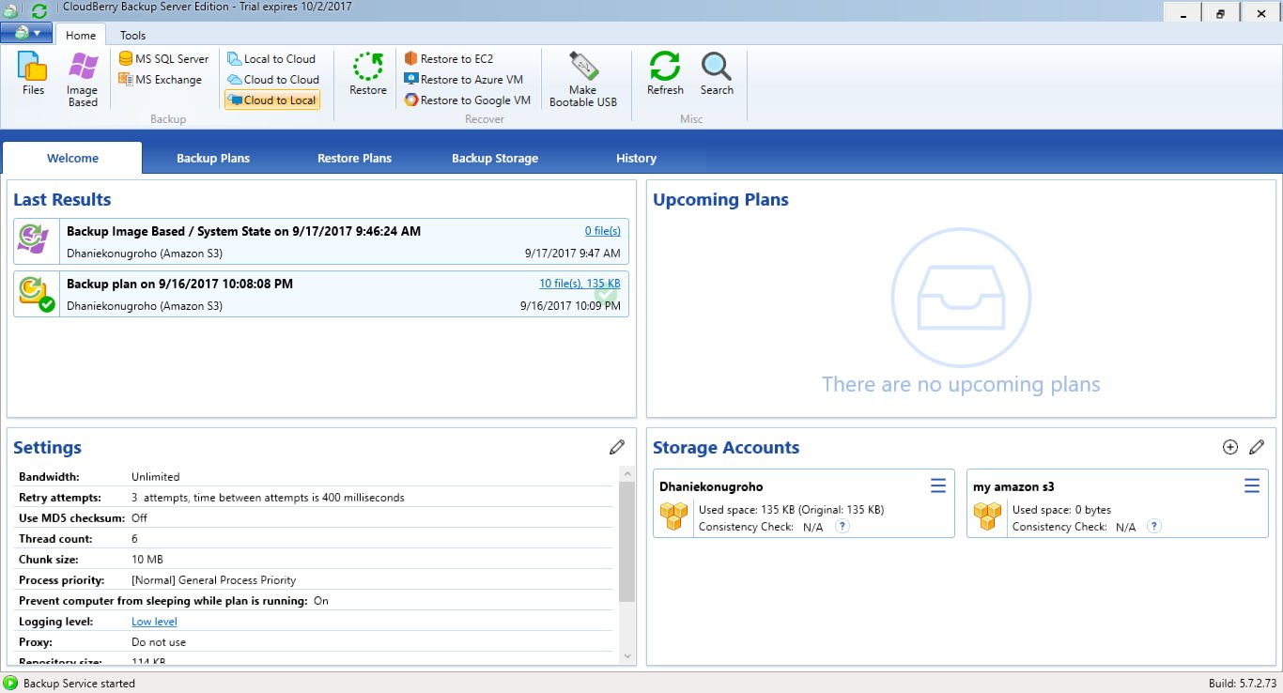Click the Dhaniekonugroho account name
The width and height of the screenshot is (1283, 693).
(x=711, y=486)
